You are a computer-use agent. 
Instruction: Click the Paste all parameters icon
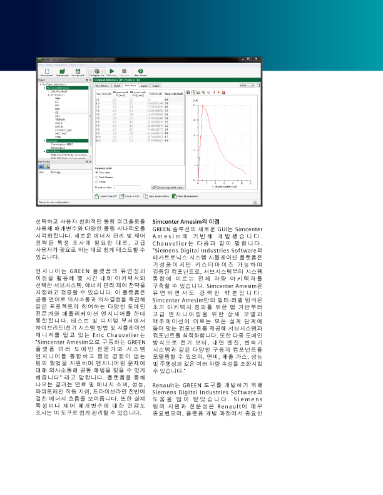pos(174,196)
